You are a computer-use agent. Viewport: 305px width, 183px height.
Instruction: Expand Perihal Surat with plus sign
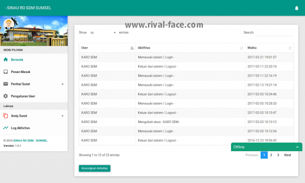[62, 84]
